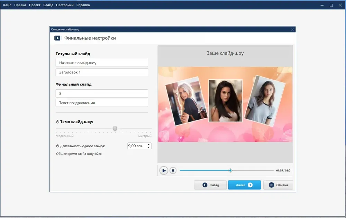The image size is (346, 218).
Task: Click the playback progress bar knob
Action: click(x=230, y=170)
